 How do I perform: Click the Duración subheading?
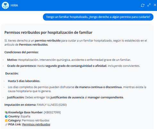point(12,74)
